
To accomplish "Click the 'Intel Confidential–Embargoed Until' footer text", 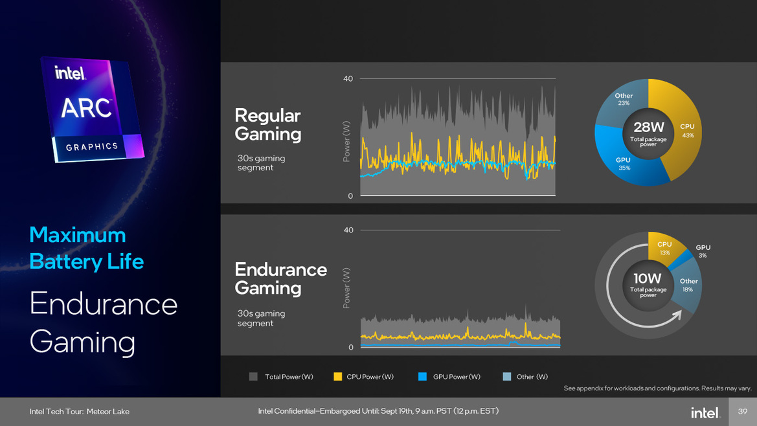I will 378,411.
